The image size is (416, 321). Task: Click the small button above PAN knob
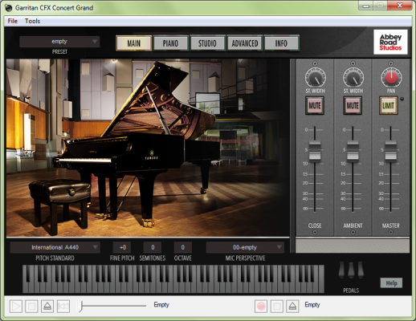pyautogui.click(x=391, y=63)
